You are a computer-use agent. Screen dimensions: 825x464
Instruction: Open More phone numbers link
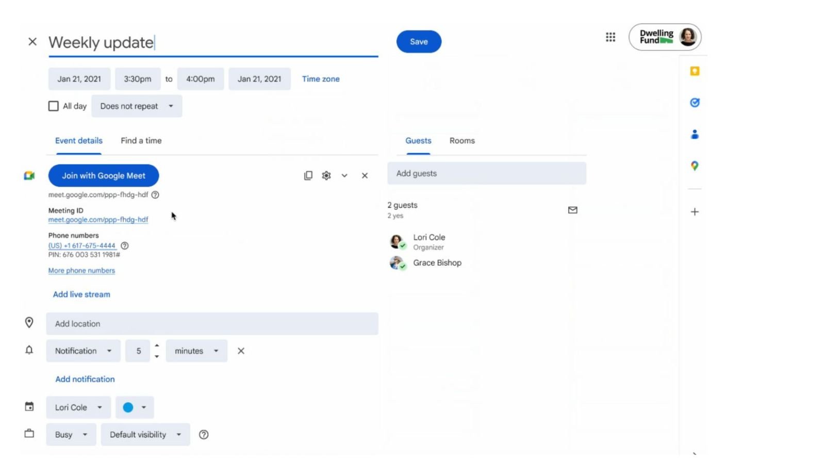(x=81, y=271)
